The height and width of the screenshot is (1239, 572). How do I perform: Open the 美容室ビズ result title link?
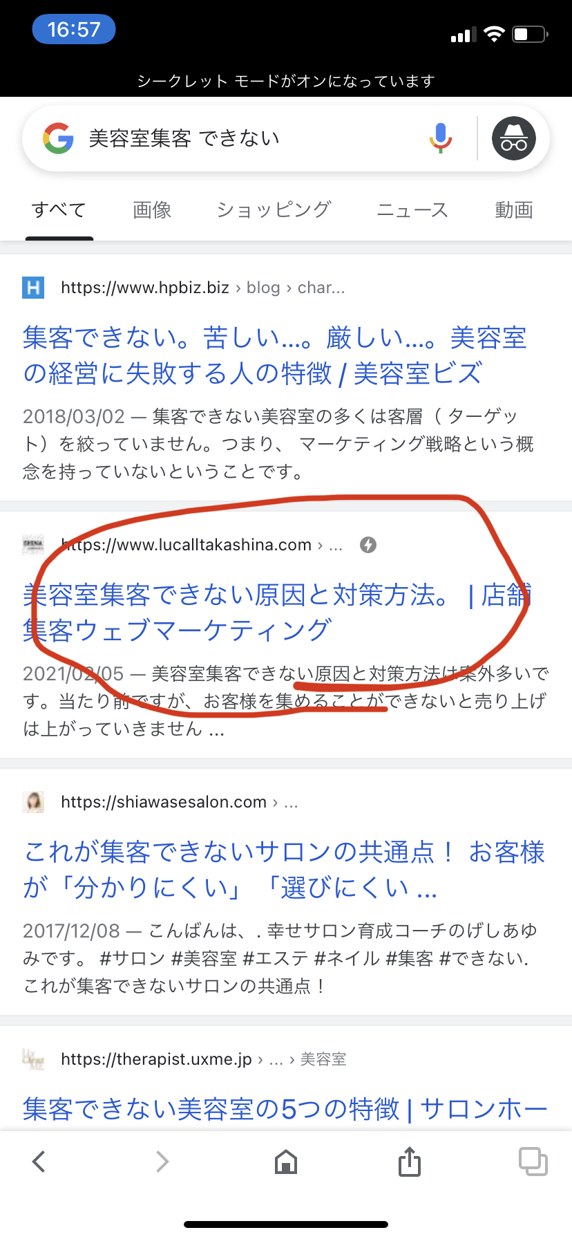click(x=275, y=355)
